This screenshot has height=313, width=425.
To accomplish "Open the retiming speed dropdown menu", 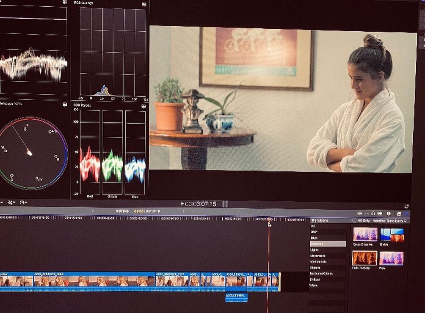I will (x=23, y=203).
